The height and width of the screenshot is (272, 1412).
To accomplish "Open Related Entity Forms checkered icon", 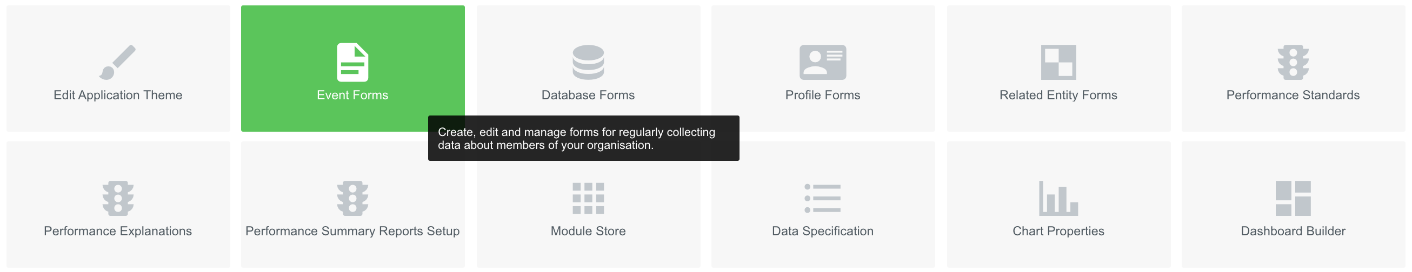I will coord(1058,62).
